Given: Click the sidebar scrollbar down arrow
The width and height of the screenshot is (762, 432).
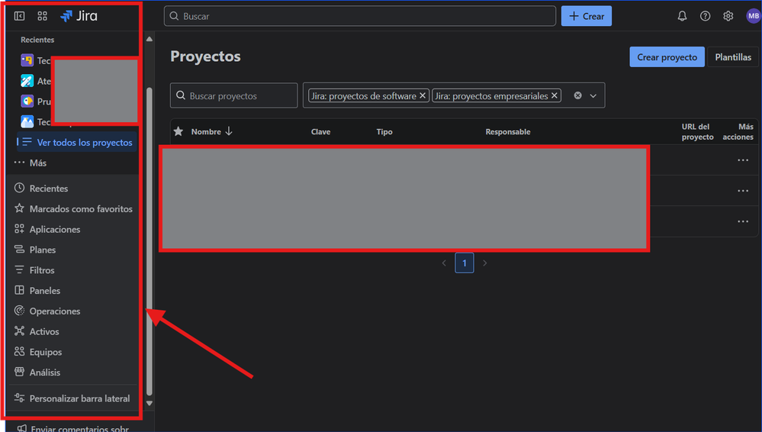Looking at the screenshot, I should pyautogui.click(x=150, y=403).
